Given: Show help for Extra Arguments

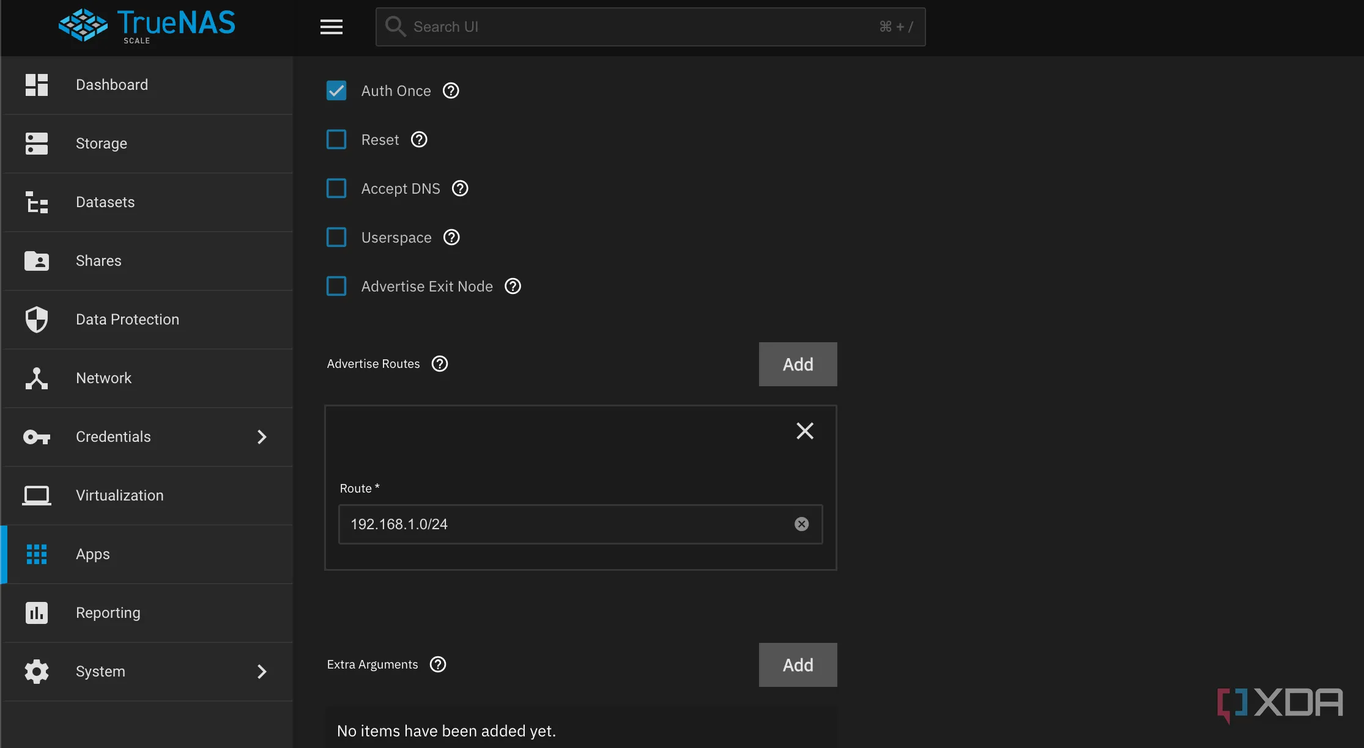Looking at the screenshot, I should [438, 664].
